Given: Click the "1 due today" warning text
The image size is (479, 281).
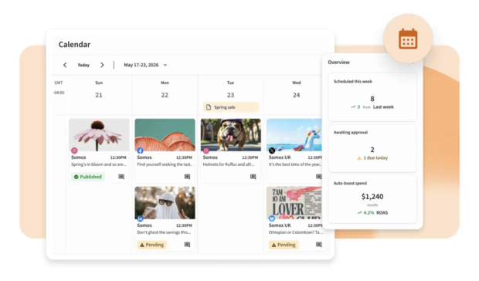Looking at the screenshot, I should pyautogui.click(x=375, y=158).
